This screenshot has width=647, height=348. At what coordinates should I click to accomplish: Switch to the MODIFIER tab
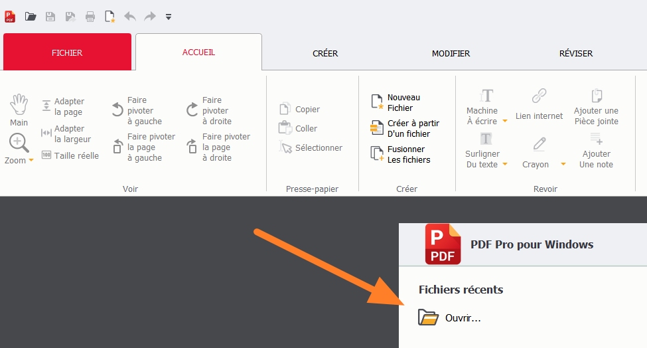(451, 53)
